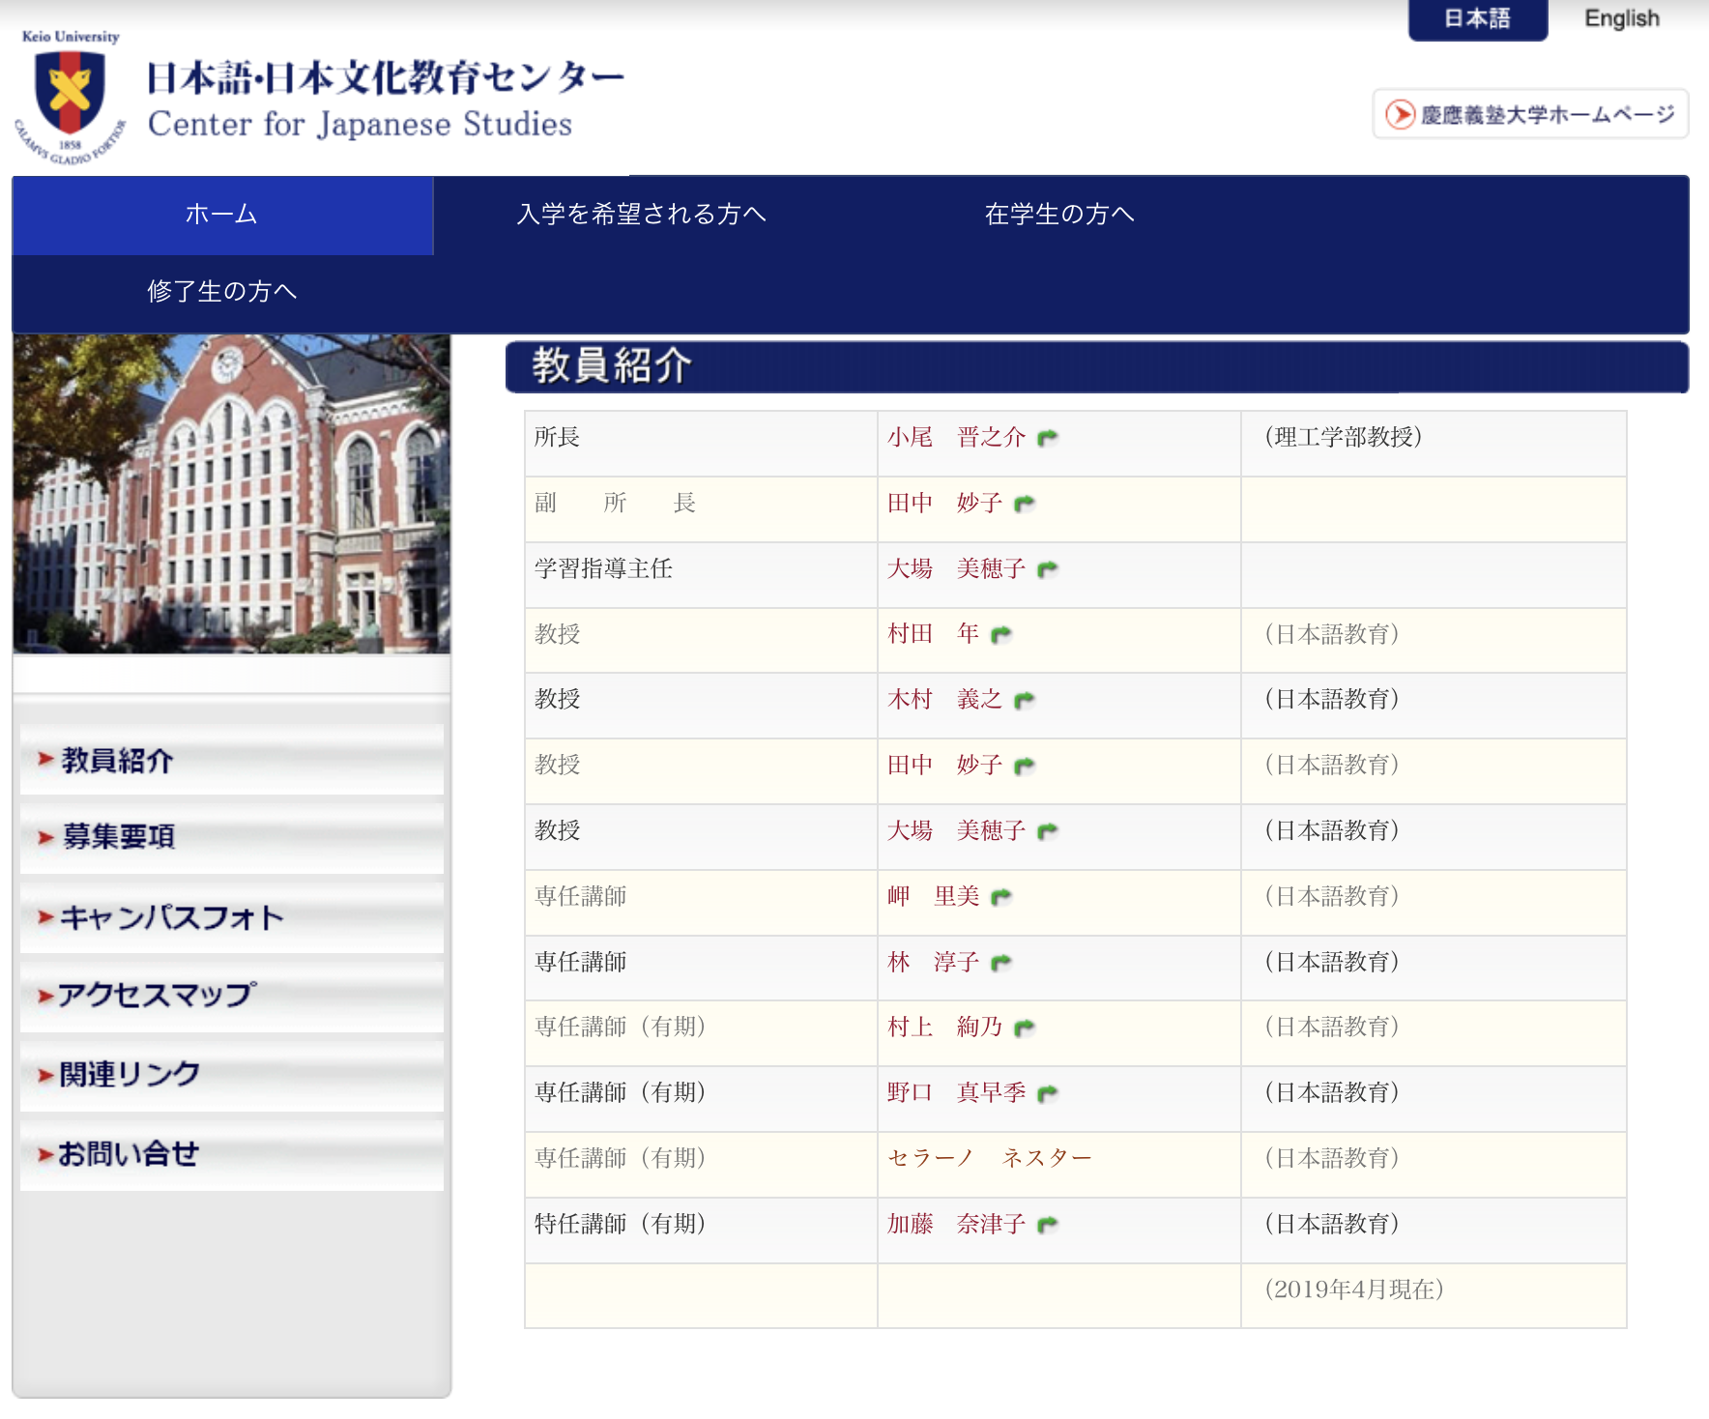Click the green arrow icon beside 岬 里美
Screen dimensions: 1709x1419
coord(1001,897)
